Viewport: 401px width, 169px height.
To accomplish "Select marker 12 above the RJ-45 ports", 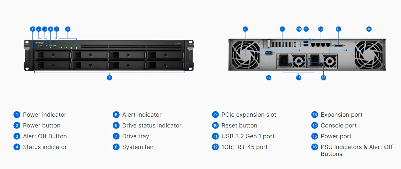I will pos(321,29).
